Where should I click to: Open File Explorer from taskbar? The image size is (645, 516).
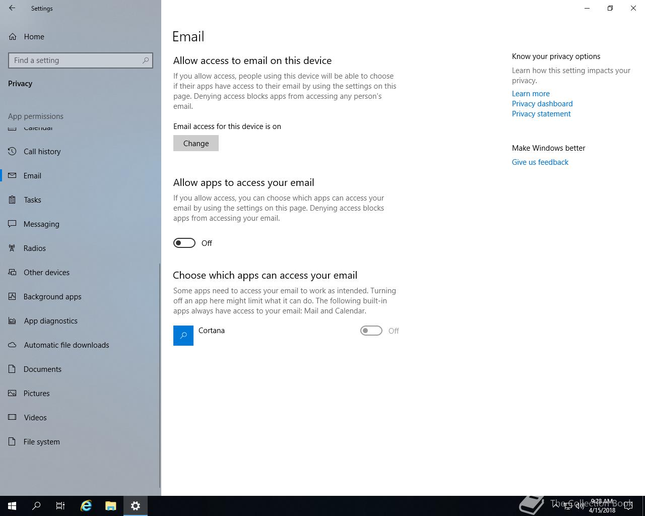(110, 506)
